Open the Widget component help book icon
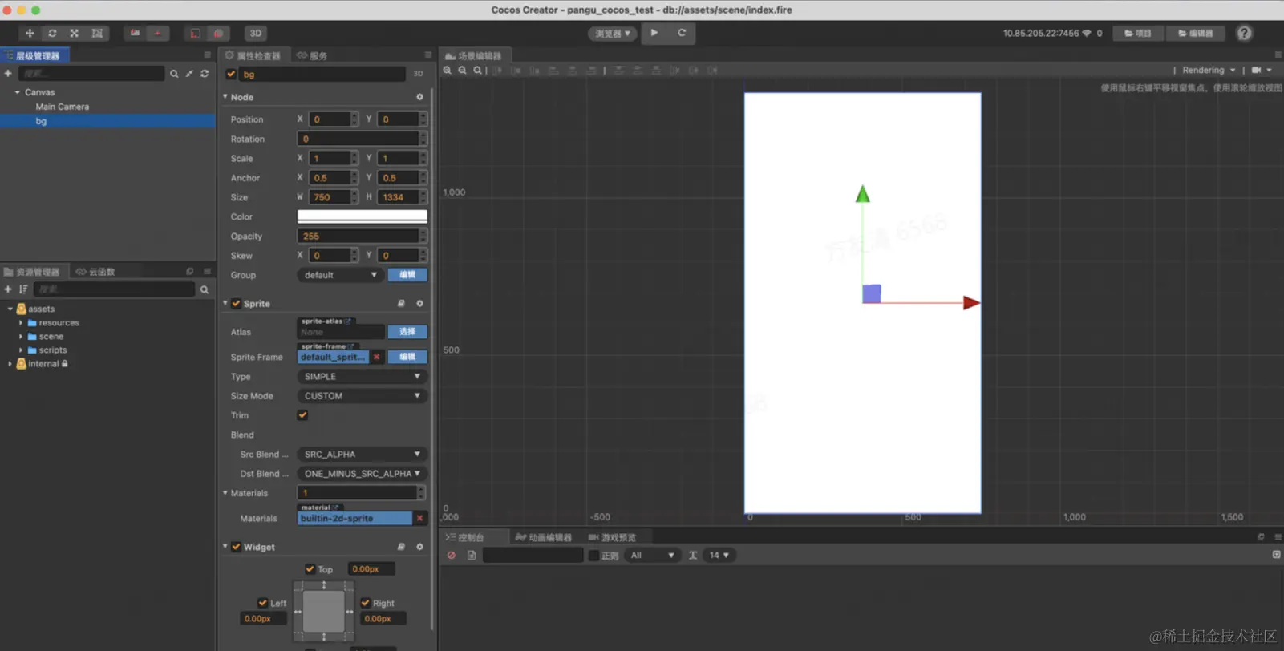1284x651 pixels. coord(401,547)
